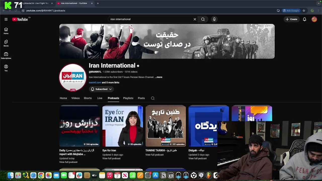View full podcast under TANINE TARIKH
Image resolution: width=322 pixels, height=181 pixels.
(x=154, y=155)
